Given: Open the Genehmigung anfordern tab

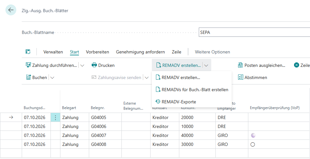Looking at the screenshot, I should pyautogui.click(x=140, y=52).
